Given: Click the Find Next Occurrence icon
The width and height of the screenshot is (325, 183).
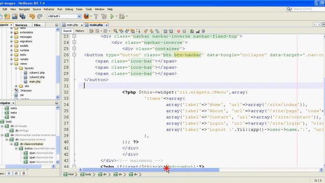Looking at the screenshot, I should tap(127, 31).
